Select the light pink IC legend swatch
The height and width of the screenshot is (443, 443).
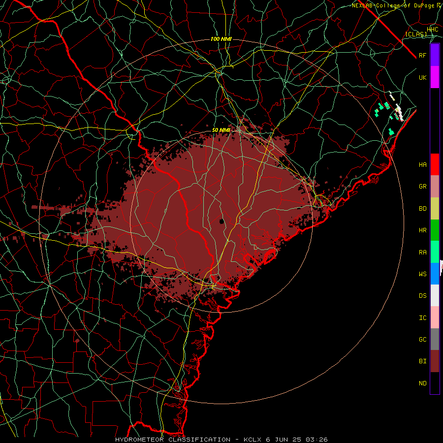(x=435, y=317)
